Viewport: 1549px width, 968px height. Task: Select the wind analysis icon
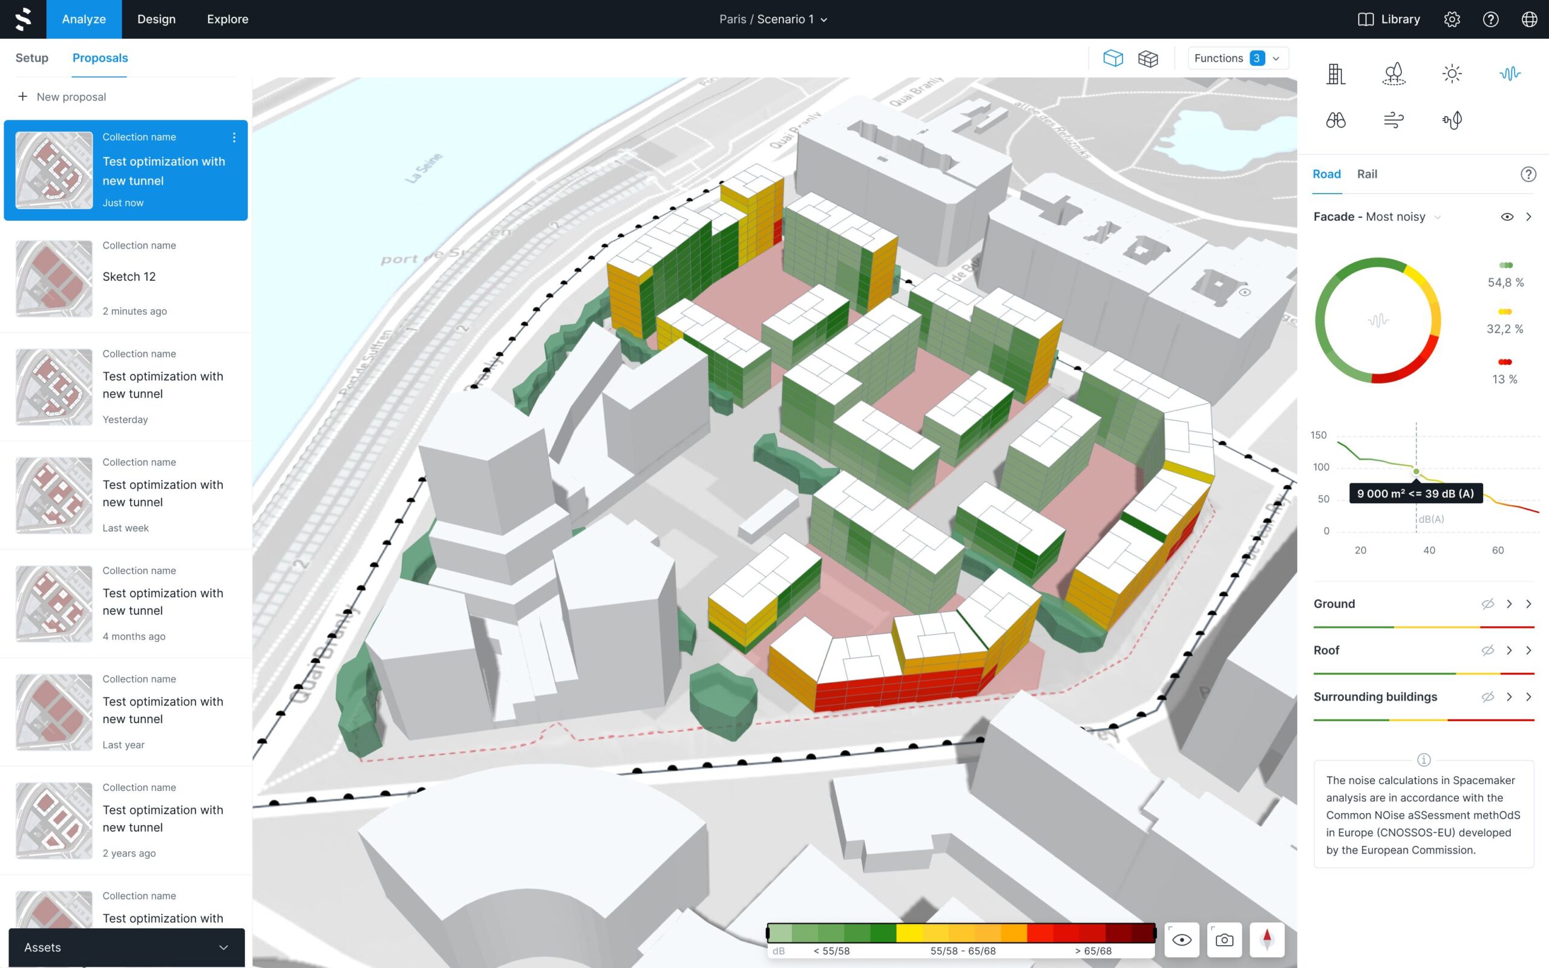1393,120
